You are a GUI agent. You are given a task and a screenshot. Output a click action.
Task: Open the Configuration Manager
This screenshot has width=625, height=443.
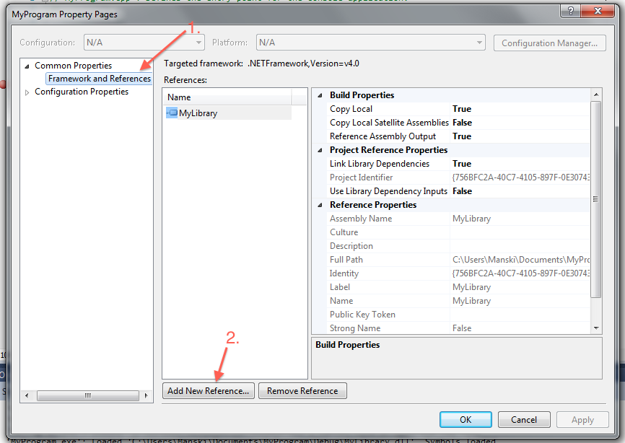coord(549,43)
